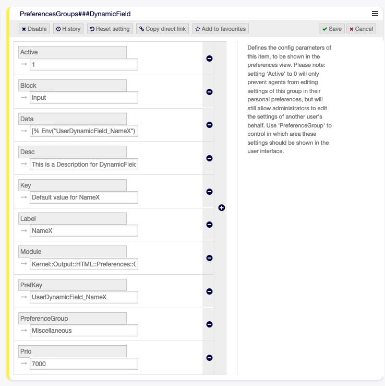Edit the Prio value field 7000

pos(84,364)
